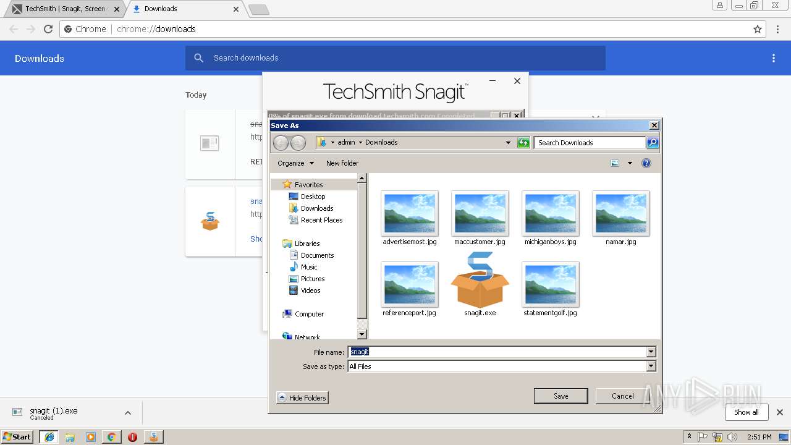
Task: Click the Search Downloads field
Action: tap(590, 143)
